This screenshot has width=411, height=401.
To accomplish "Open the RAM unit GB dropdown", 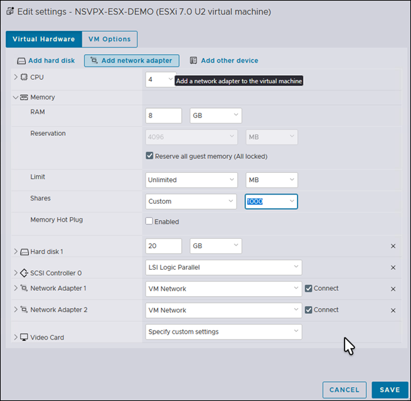I will coord(216,115).
